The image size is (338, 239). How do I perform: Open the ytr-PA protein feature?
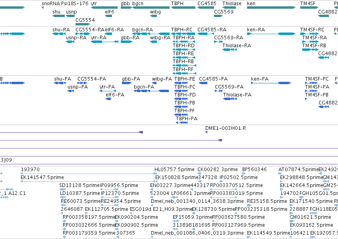(108, 91)
